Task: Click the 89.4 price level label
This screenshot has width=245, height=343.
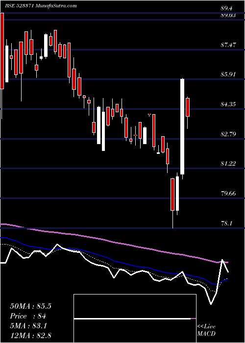Action: point(226,8)
